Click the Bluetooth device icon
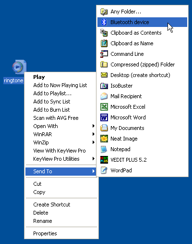 click(104, 22)
